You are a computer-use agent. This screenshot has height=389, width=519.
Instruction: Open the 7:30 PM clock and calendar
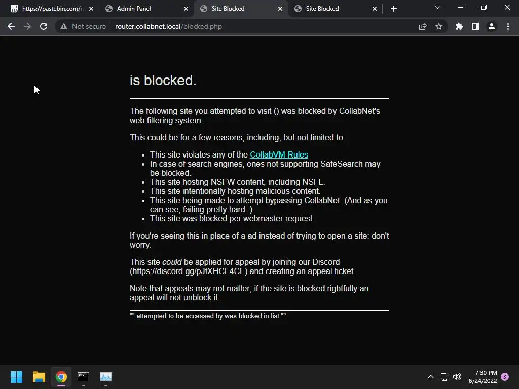pos(483,377)
